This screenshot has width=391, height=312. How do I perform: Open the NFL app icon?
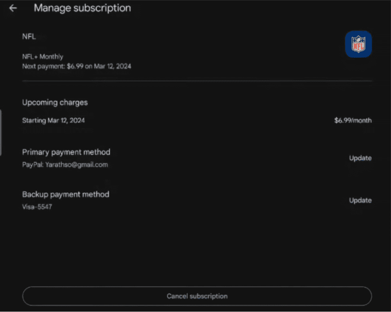(358, 44)
